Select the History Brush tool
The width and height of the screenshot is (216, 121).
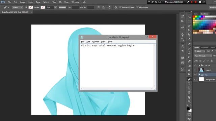[x=189, y=57]
